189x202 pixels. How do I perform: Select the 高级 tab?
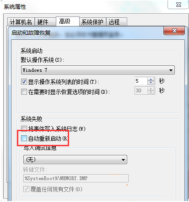[68, 21]
